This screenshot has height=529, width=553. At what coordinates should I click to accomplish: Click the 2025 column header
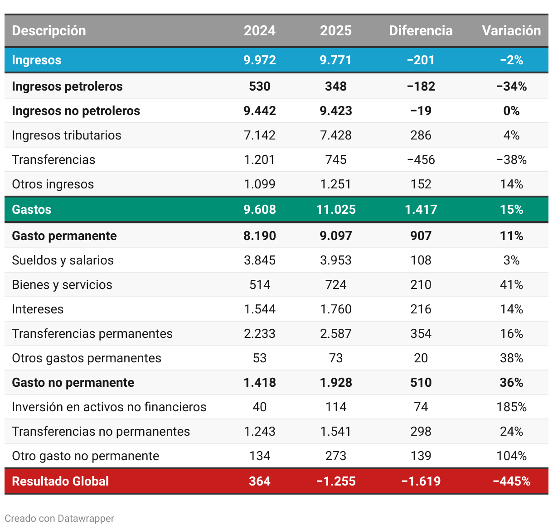pos(335,31)
